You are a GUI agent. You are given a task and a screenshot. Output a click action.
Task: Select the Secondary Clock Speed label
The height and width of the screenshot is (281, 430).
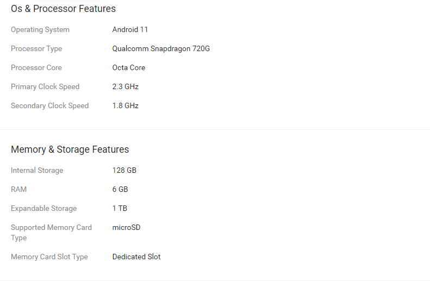click(x=49, y=106)
